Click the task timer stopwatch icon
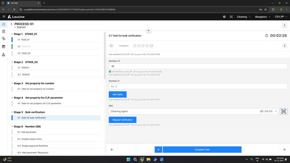Image resolution: width=290 pixels, height=163 pixels. click(266, 35)
